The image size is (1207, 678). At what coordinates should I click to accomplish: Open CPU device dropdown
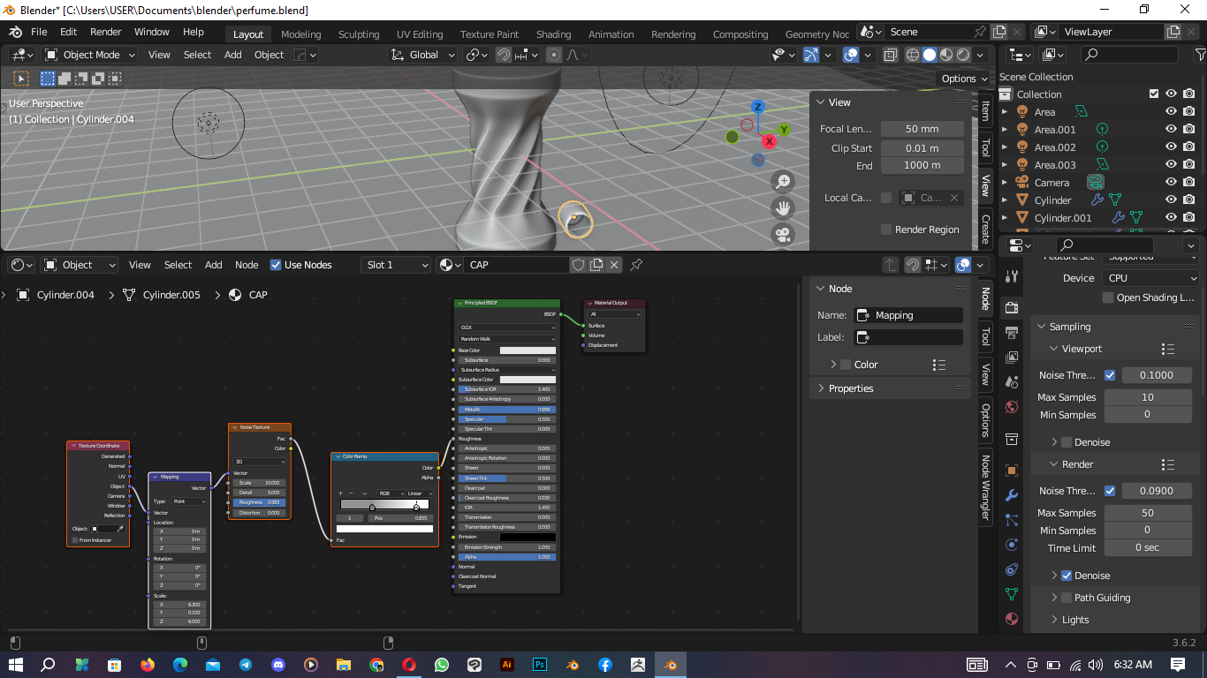(1151, 278)
